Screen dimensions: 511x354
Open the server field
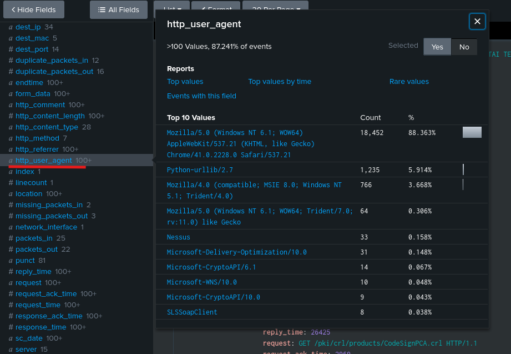point(26,349)
